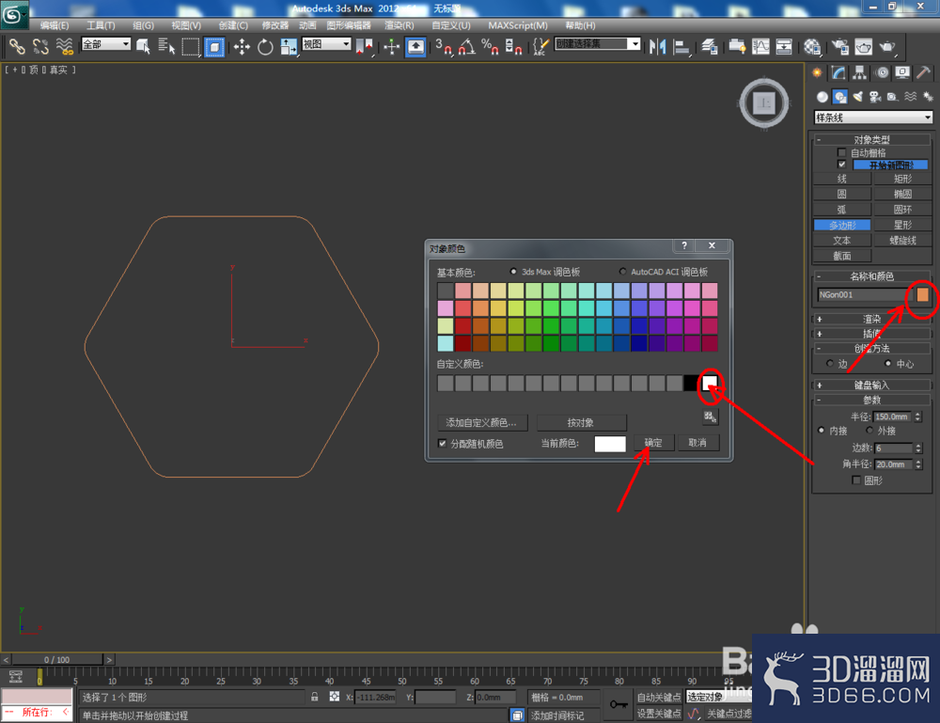Toggle selection lock icon in status bar
940x723 pixels.
(x=315, y=697)
